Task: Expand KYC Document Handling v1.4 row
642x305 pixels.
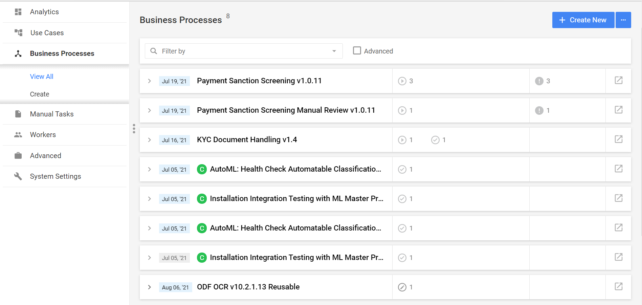Action: pyautogui.click(x=149, y=140)
